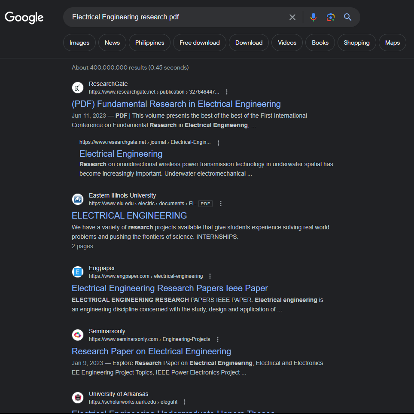Click the Eastern Illinois University favicon
This screenshot has width=414, height=414.
[78, 199]
